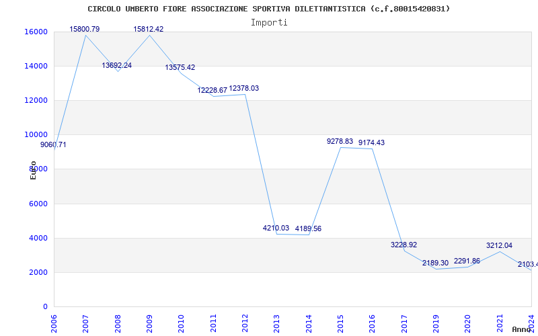
Task: Click the Importi subtitle
Action: pyautogui.click(x=269, y=23)
